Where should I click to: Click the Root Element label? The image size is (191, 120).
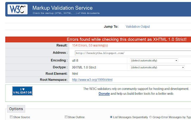click(56, 74)
